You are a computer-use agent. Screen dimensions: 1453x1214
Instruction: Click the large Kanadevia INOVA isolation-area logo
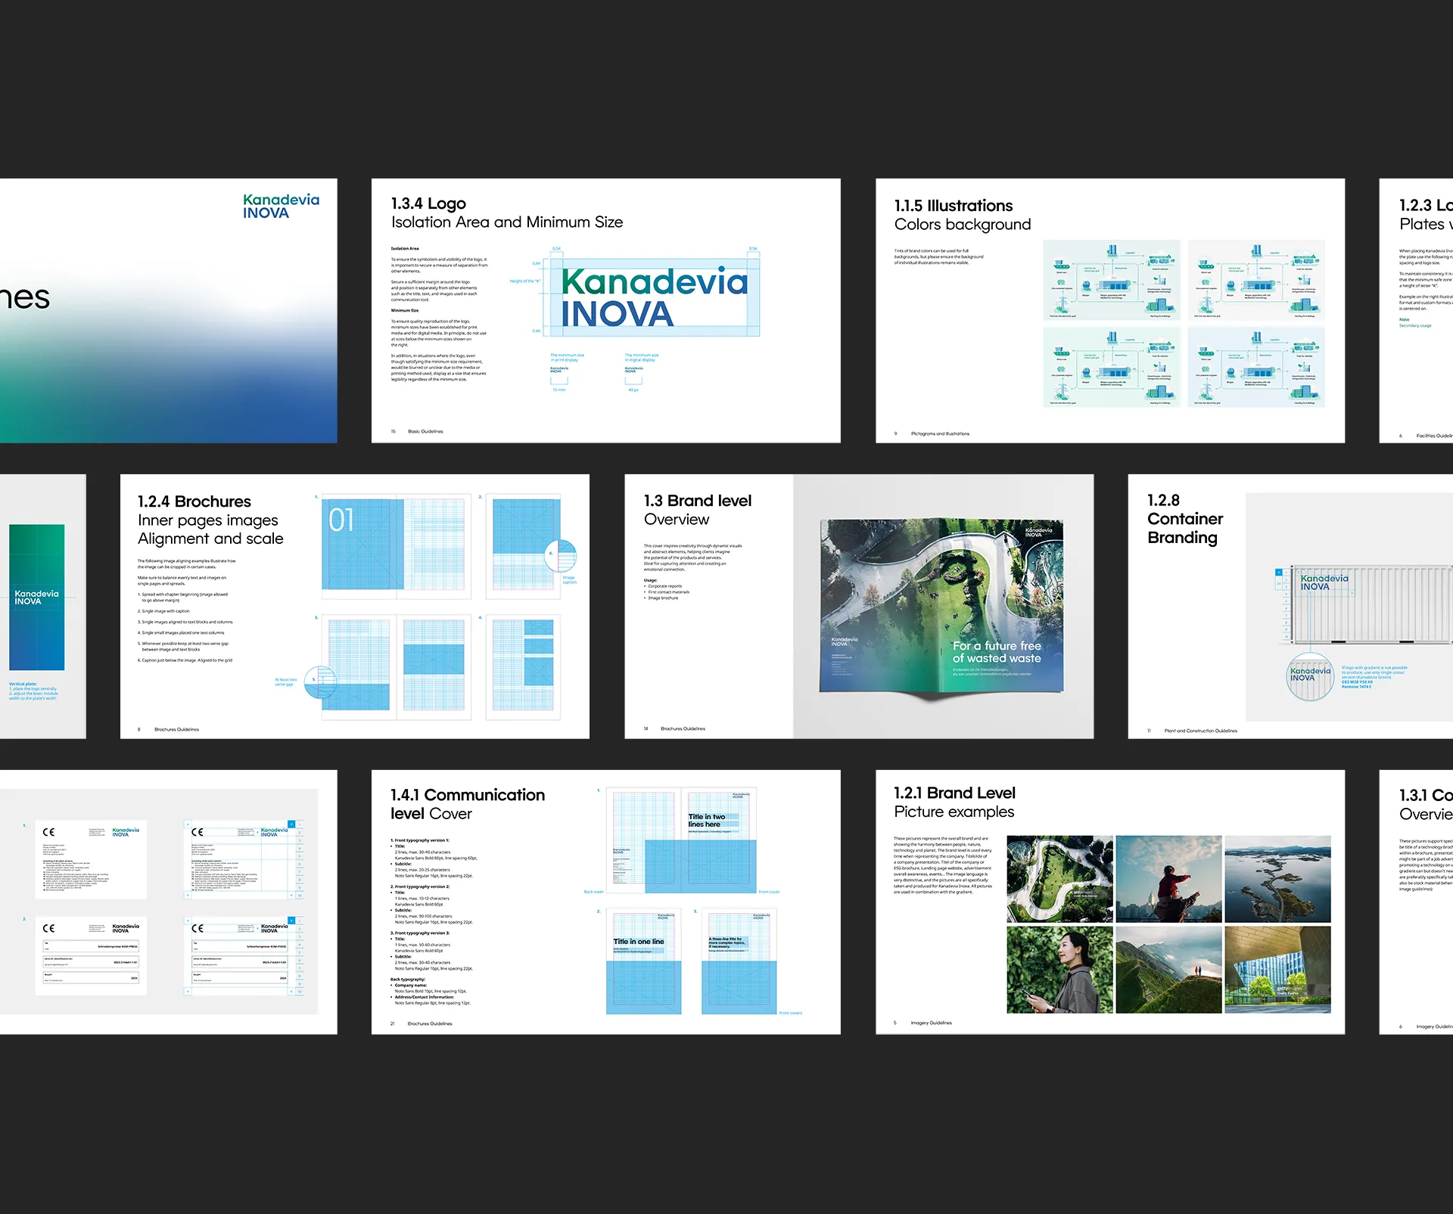(654, 297)
